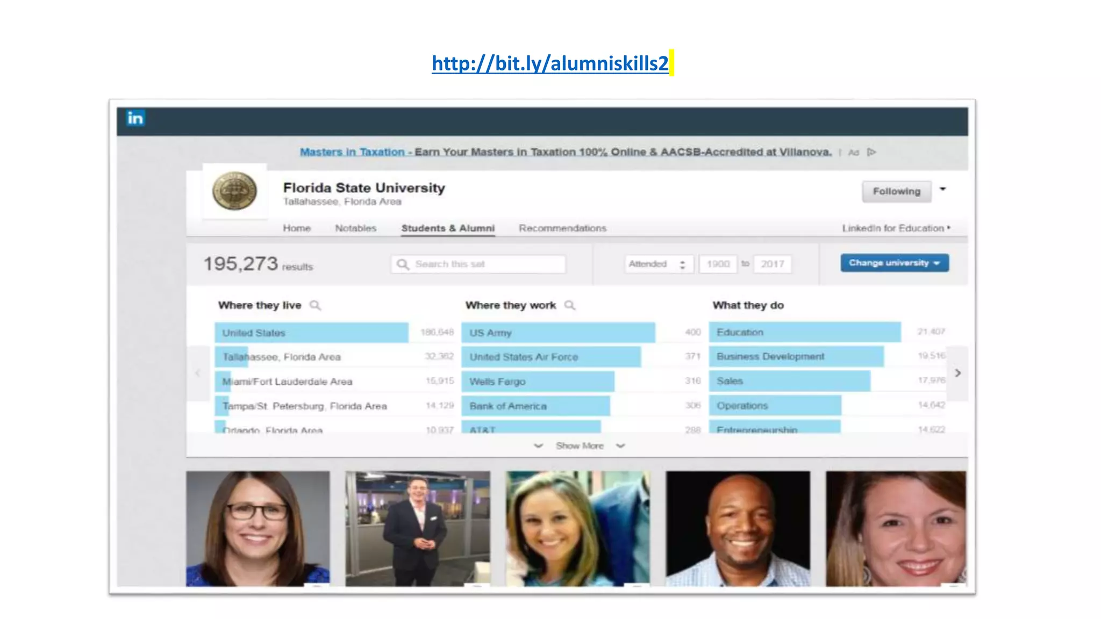
Task: Click the Florida State University seal logo
Action: pos(234,191)
